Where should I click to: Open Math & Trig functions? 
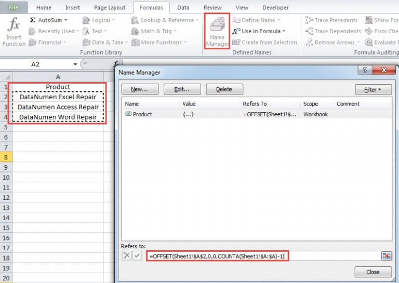pos(154,31)
